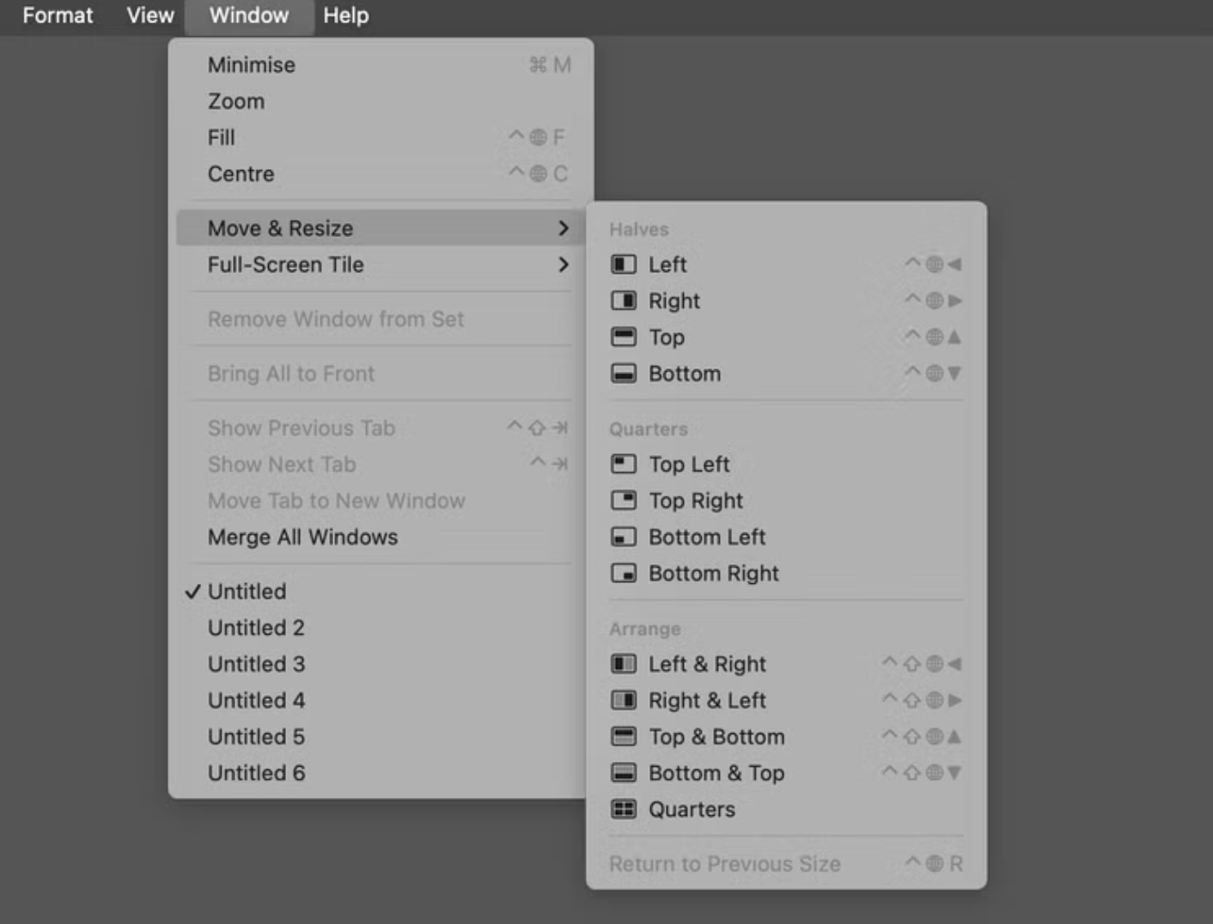
Task: Open the Window menu in menu bar
Action: pyautogui.click(x=249, y=15)
